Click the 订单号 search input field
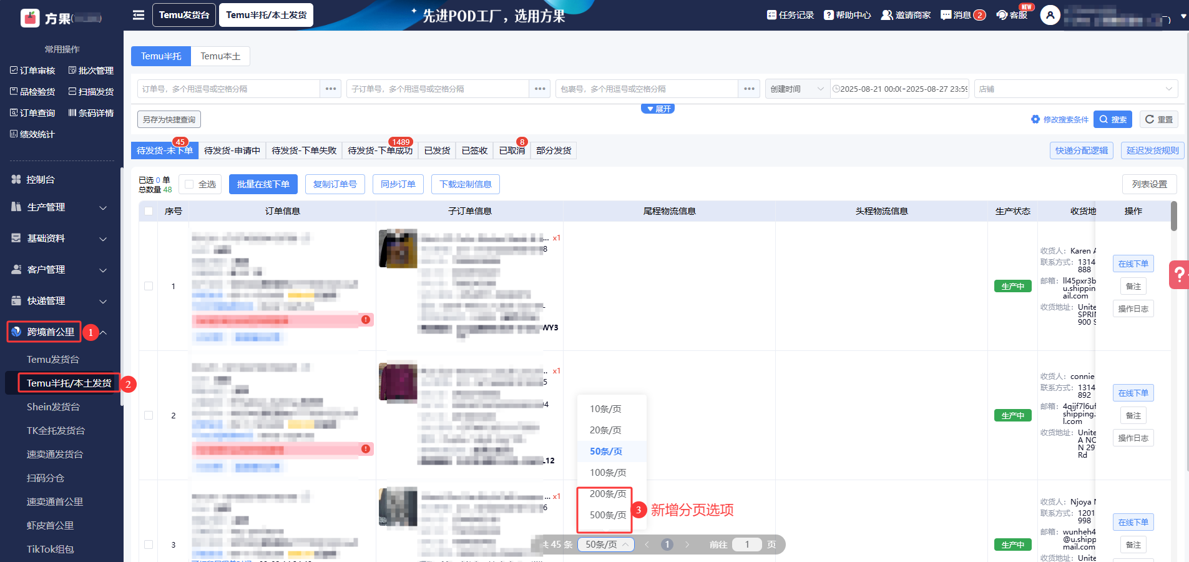This screenshot has height=562, width=1189. pos(229,89)
